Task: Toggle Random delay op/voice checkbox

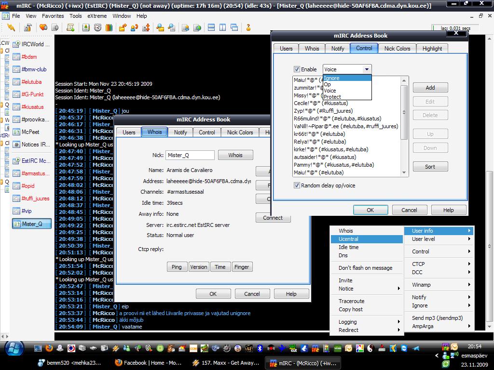Action: [297, 185]
